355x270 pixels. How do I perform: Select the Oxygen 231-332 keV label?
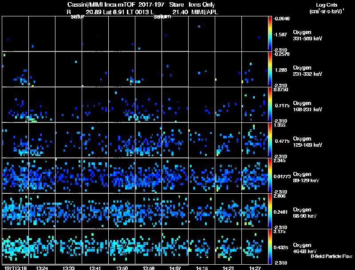pyautogui.click(x=308, y=71)
